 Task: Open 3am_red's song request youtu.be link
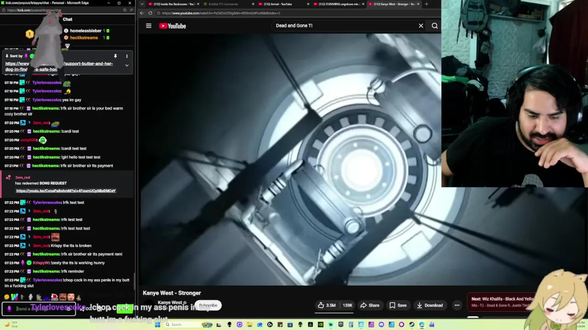(66, 191)
